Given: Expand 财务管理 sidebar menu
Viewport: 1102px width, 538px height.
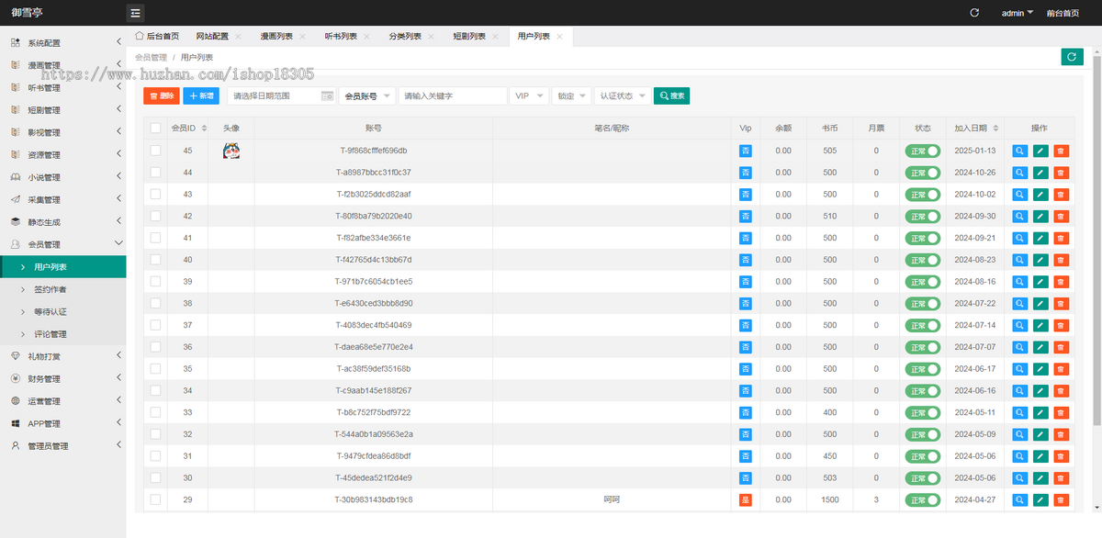Looking at the screenshot, I should tap(62, 378).
